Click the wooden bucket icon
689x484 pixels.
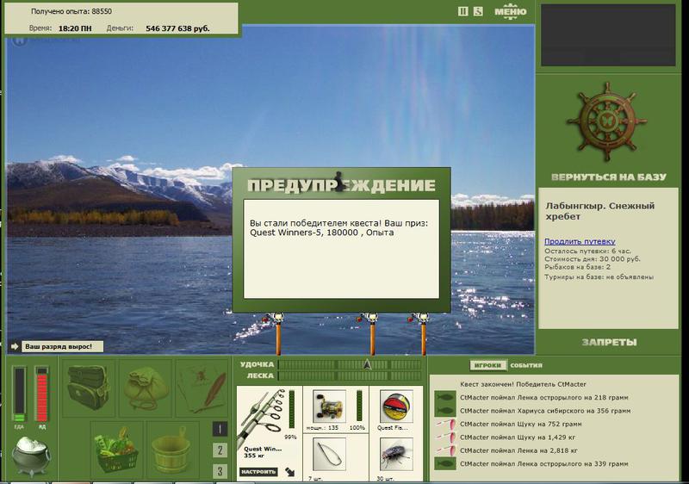coord(173,450)
